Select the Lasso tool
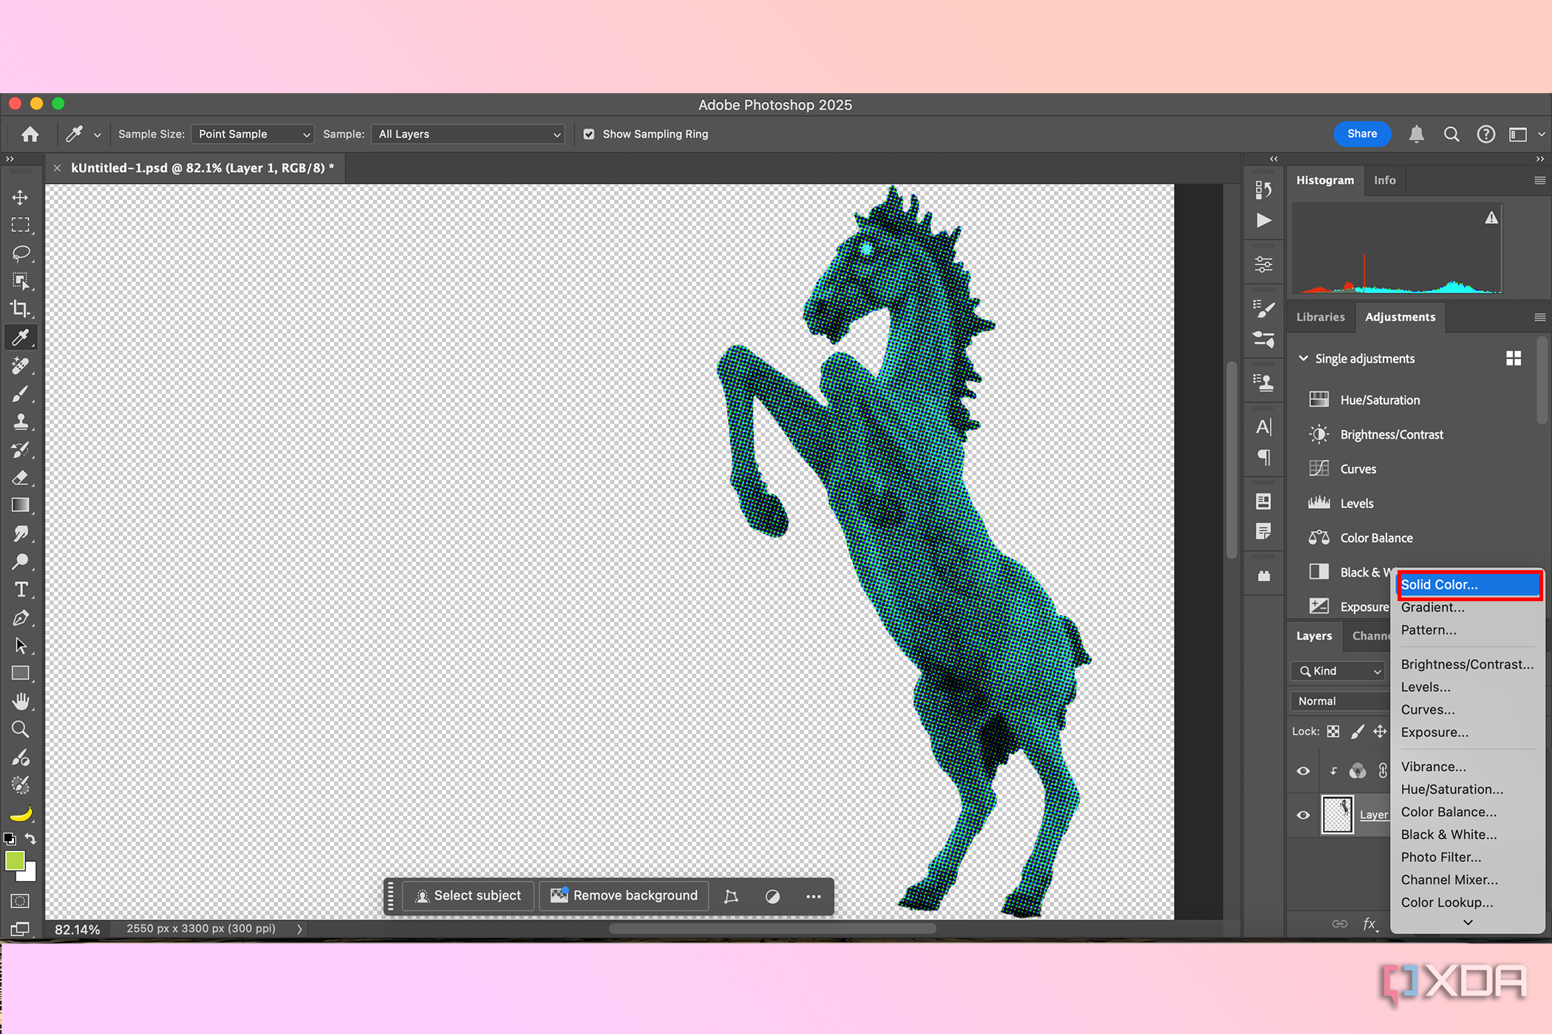The width and height of the screenshot is (1552, 1034). (21, 253)
